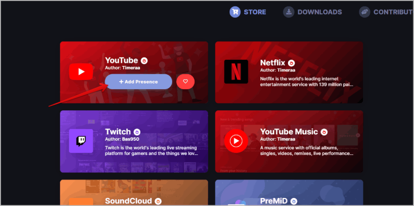The image size is (414, 206).
Task: Click the hot badge beside YouTube Music
Action: [x=324, y=132]
